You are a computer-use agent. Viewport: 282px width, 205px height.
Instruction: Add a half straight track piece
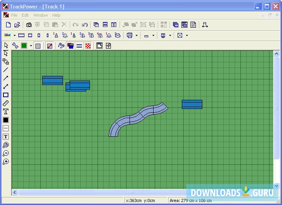point(30,35)
